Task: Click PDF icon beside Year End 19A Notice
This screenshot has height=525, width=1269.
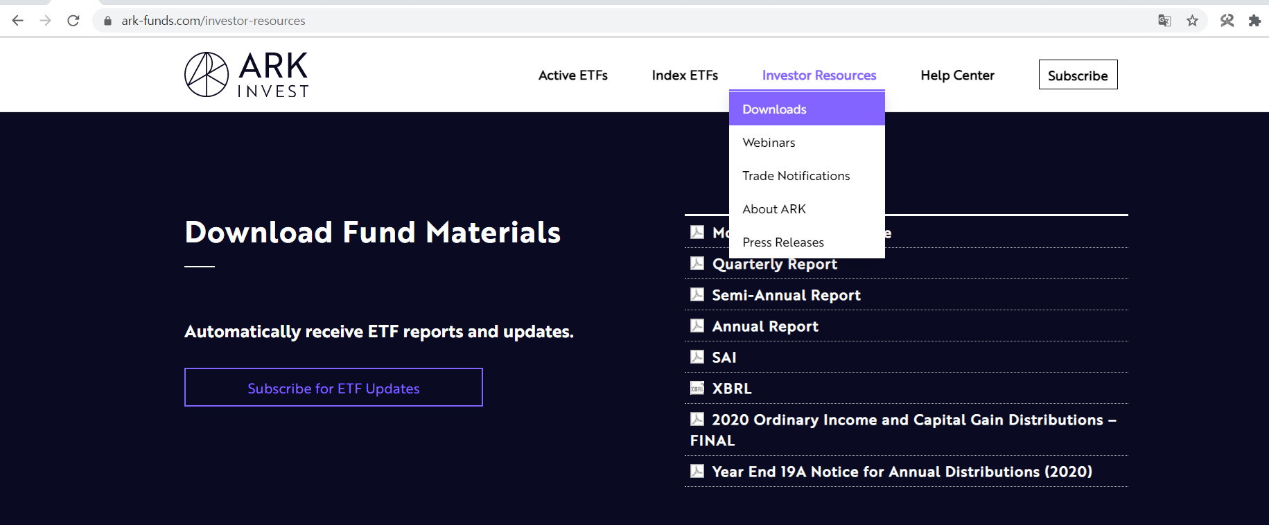Action: [x=697, y=471]
